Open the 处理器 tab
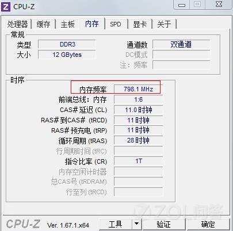Viewport: 233px width, 231px height. pyautogui.click(x=17, y=24)
